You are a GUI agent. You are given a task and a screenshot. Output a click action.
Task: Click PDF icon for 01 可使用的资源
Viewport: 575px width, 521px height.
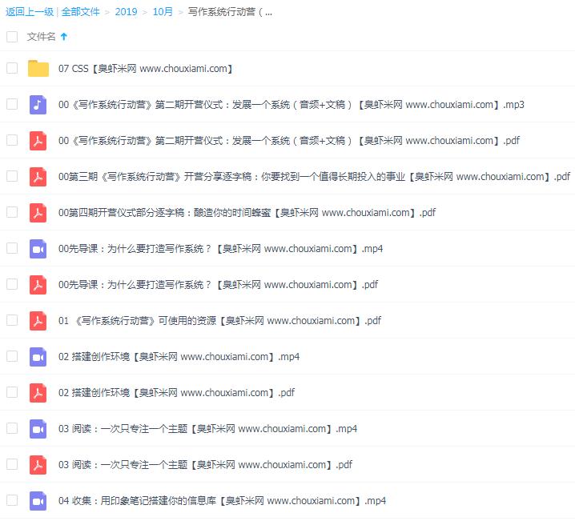point(38,321)
